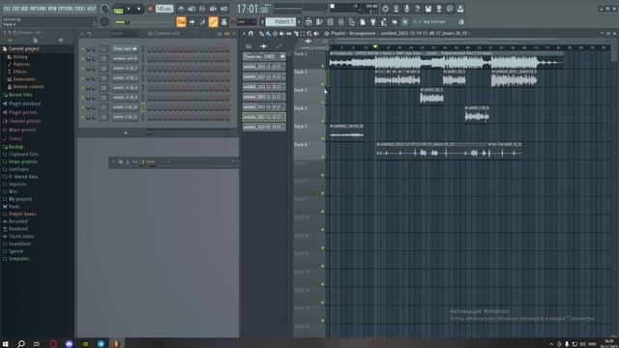Click one-click audio recording microphone icon
619x348 pixels.
pyautogui.click(x=406, y=9)
